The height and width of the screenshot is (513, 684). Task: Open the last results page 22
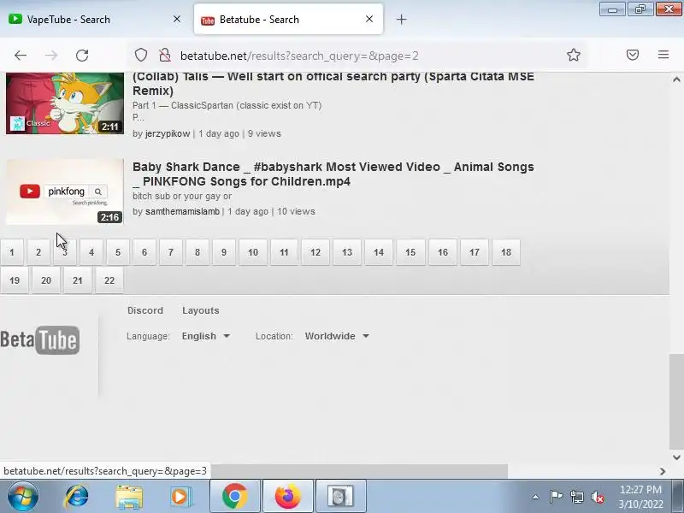click(109, 280)
